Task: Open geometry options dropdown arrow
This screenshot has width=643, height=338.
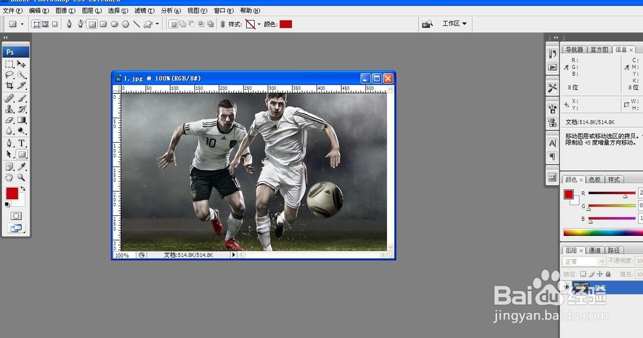Action: pyautogui.click(x=157, y=24)
